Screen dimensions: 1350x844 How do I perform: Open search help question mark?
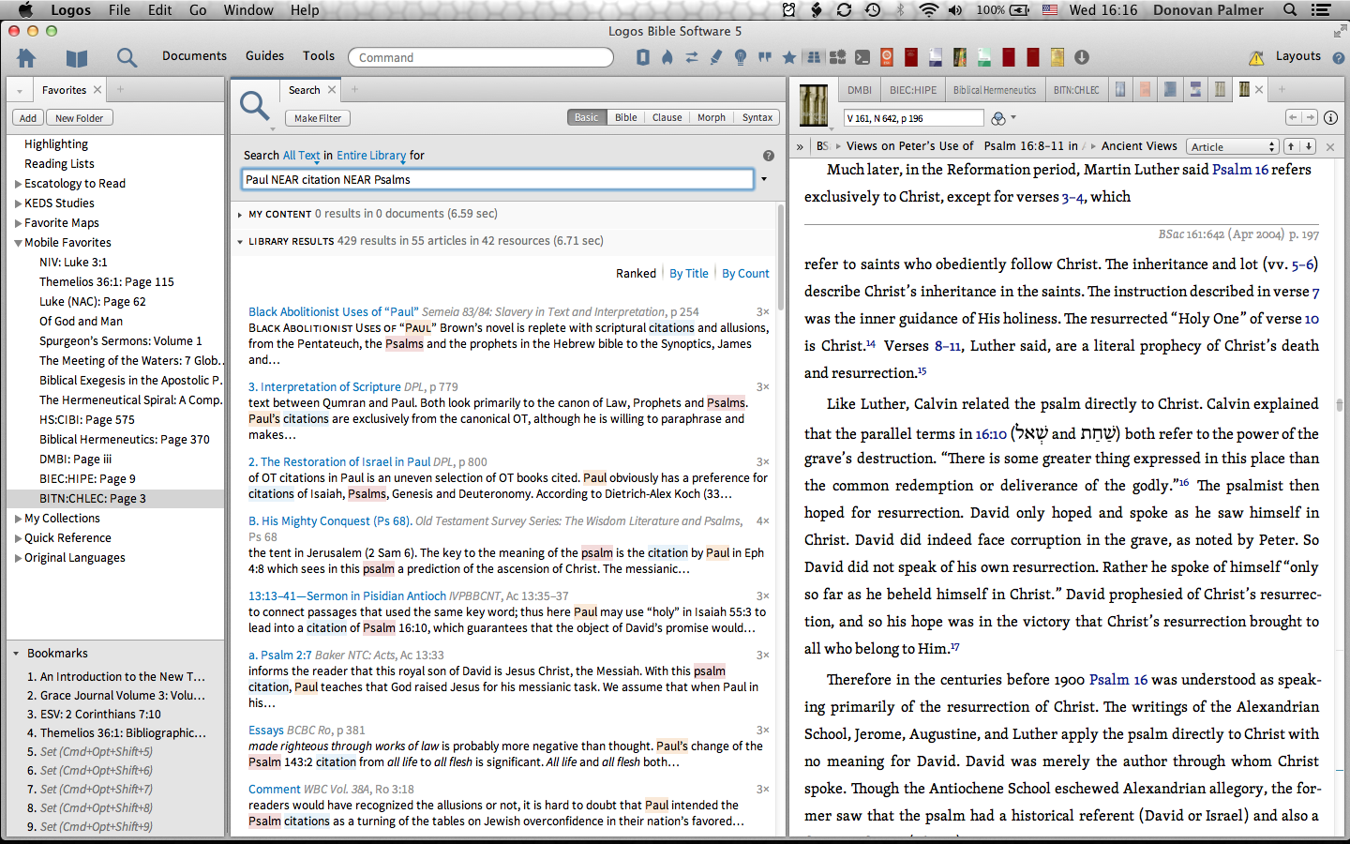[x=769, y=156]
